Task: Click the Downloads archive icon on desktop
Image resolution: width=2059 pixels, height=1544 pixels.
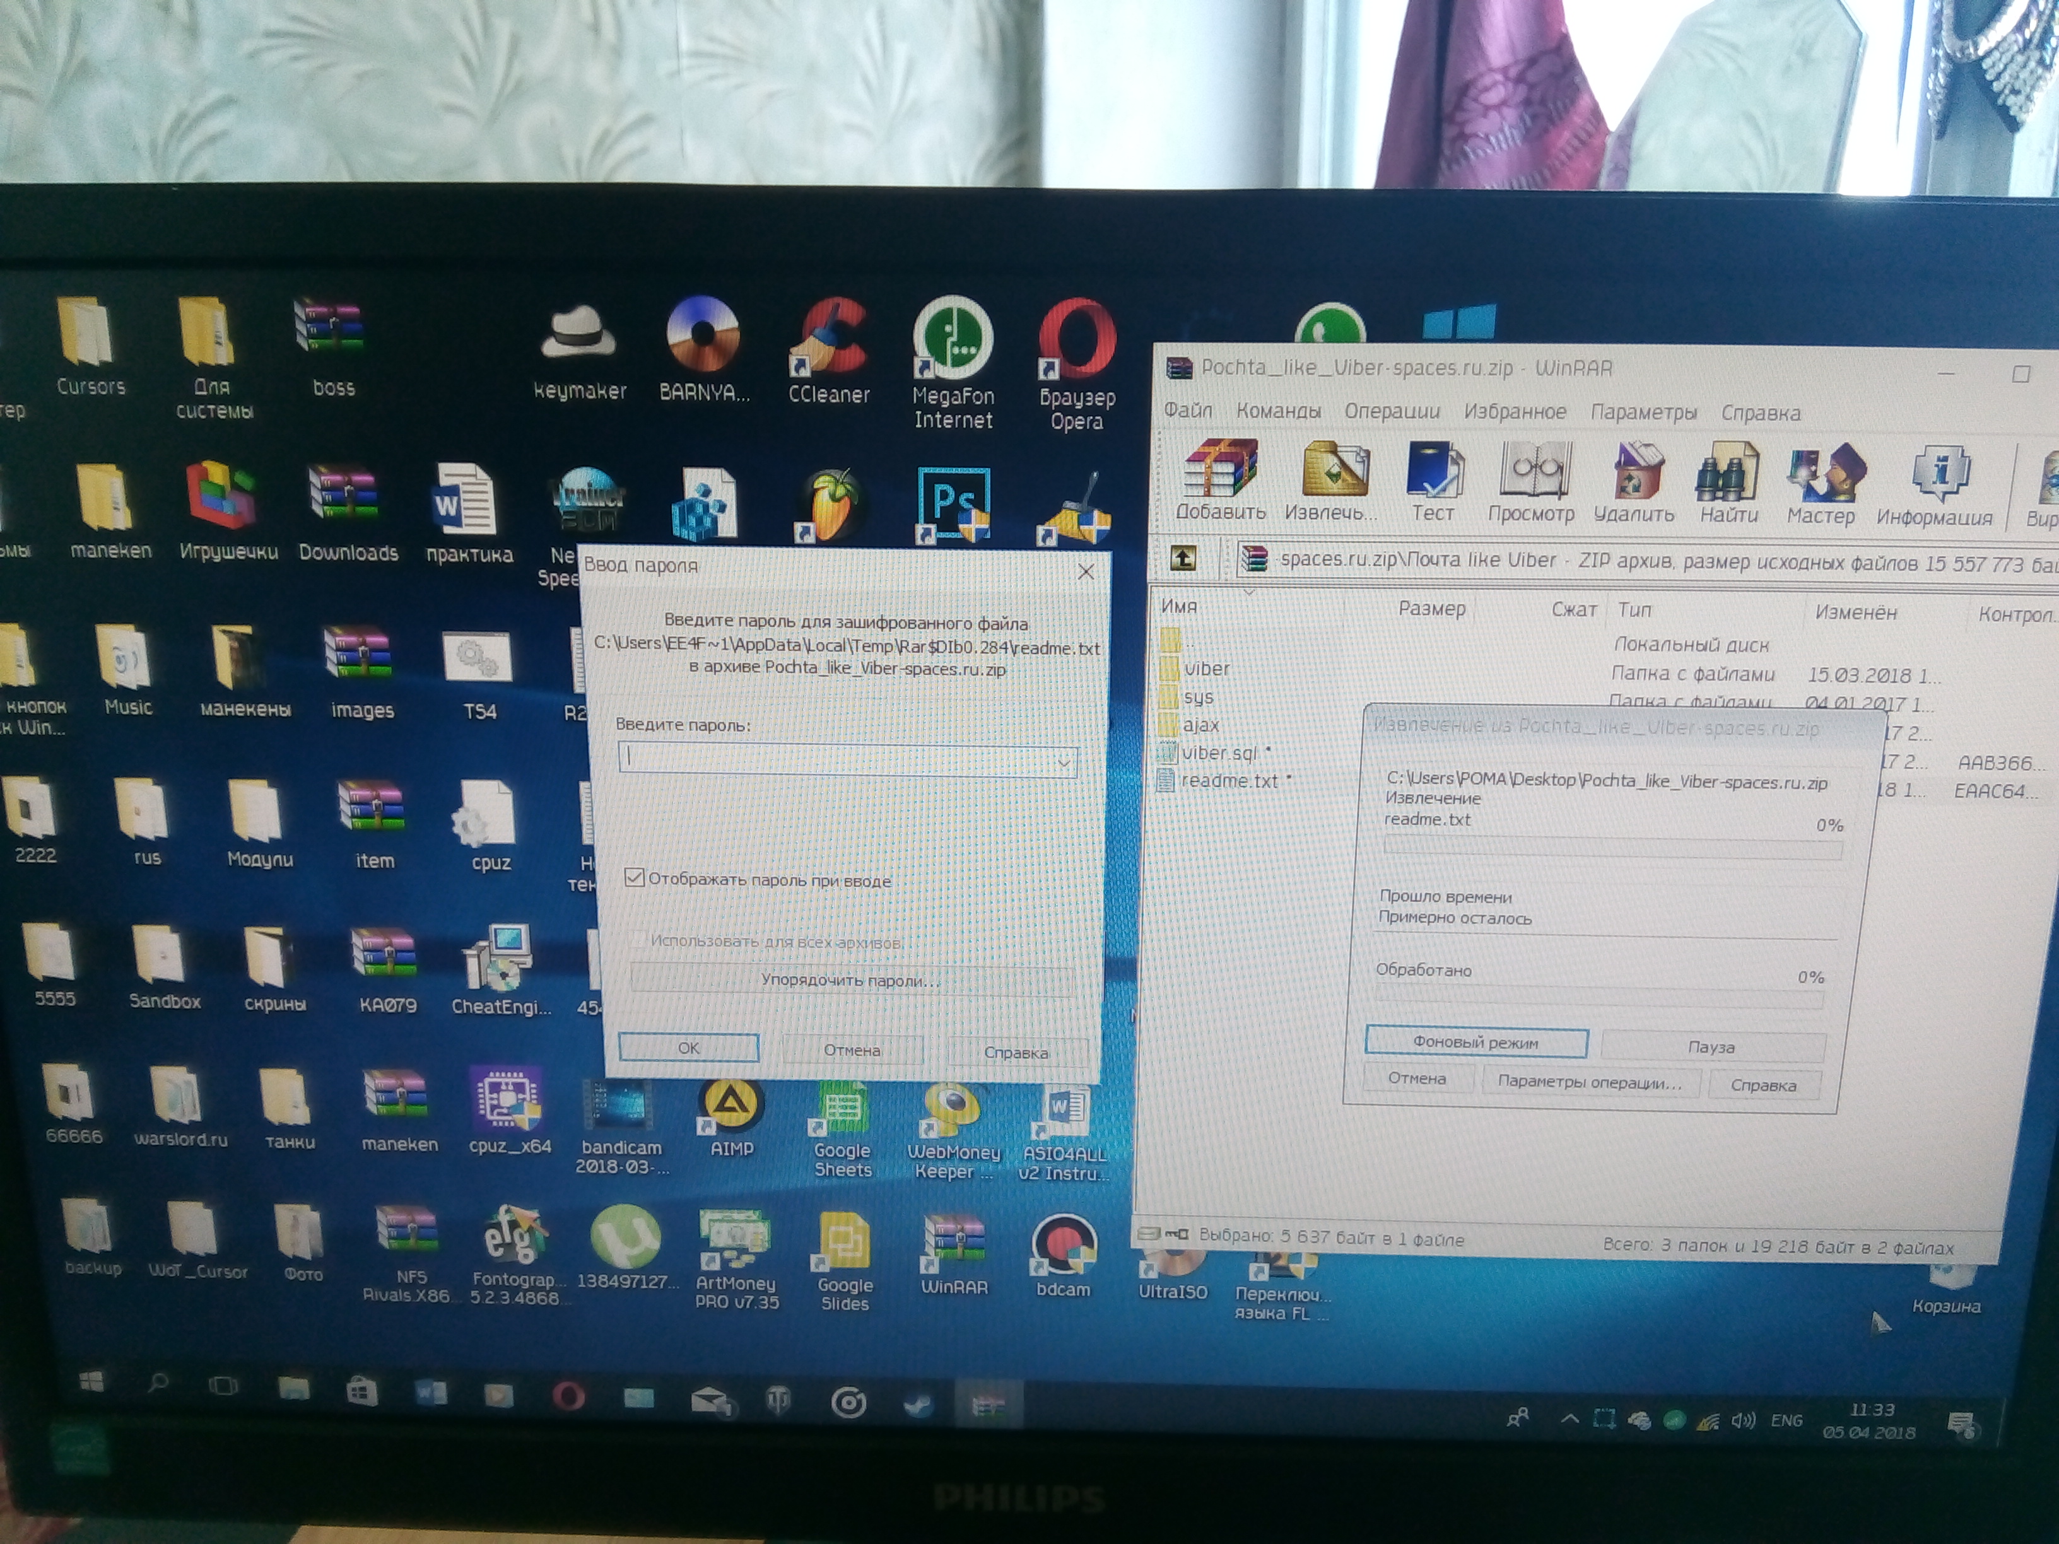Action: tap(348, 514)
